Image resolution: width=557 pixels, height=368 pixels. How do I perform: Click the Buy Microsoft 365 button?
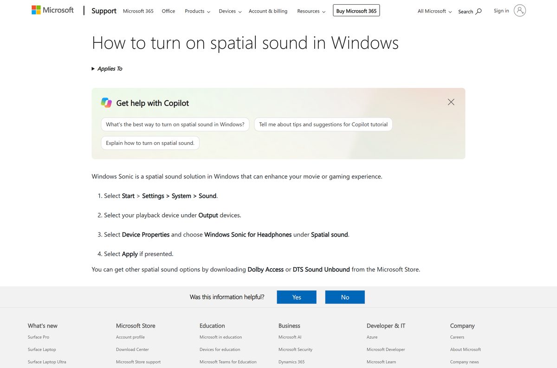coord(356,11)
